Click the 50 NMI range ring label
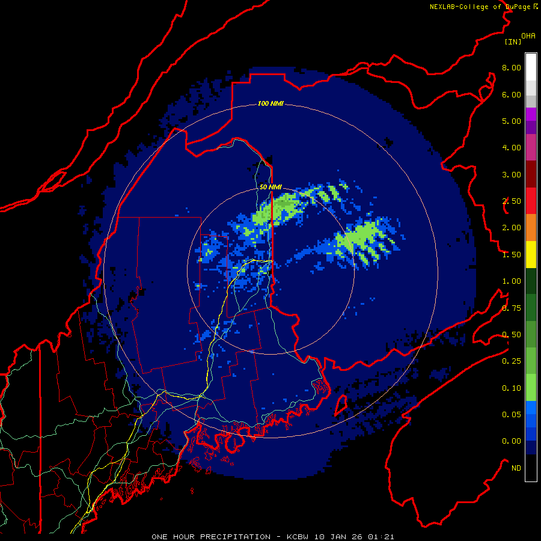 (270, 188)
